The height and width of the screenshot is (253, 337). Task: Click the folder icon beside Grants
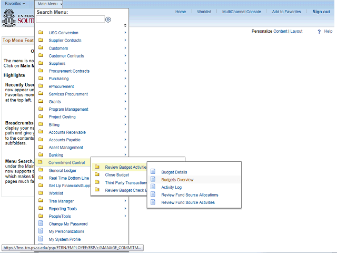[x=41, y=101]
